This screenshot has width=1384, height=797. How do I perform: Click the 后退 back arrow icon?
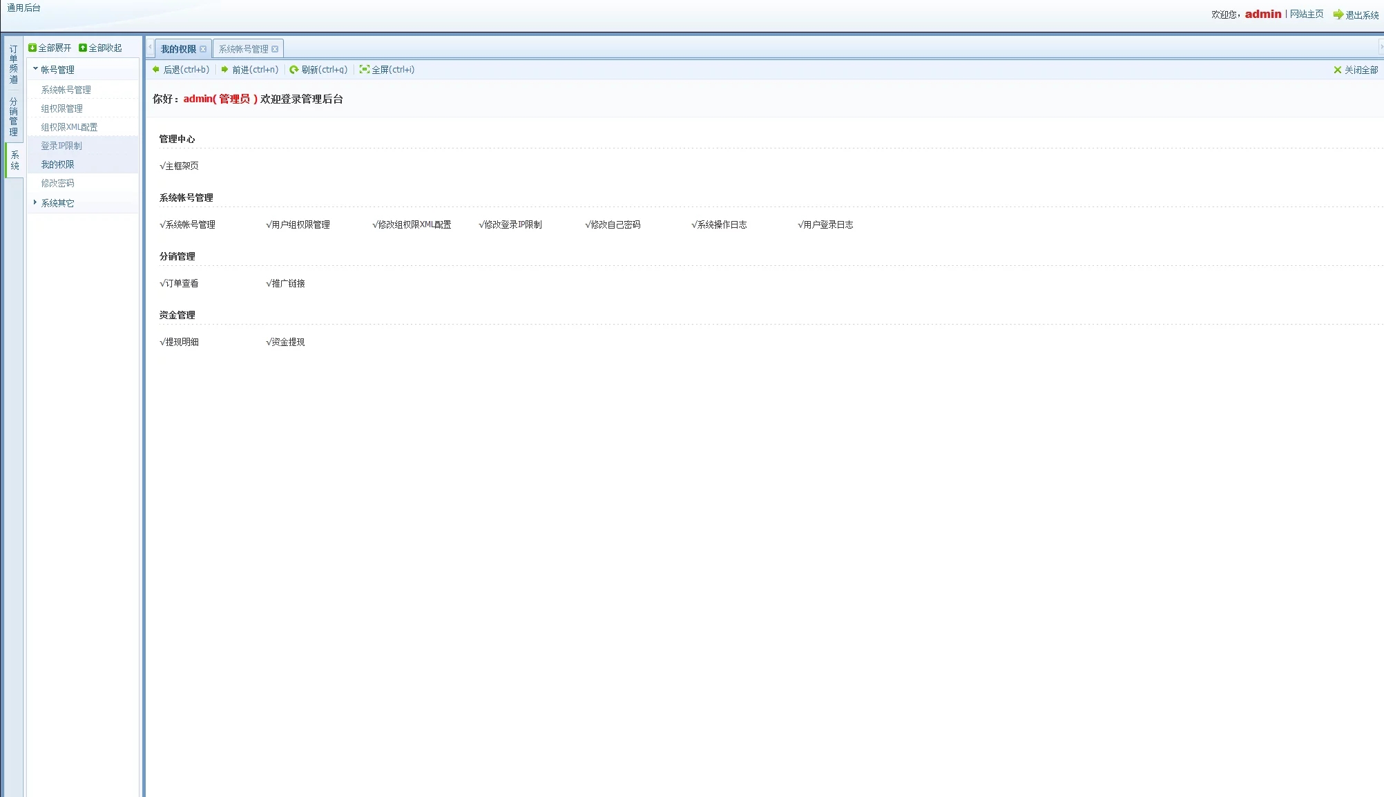[156, 69]
